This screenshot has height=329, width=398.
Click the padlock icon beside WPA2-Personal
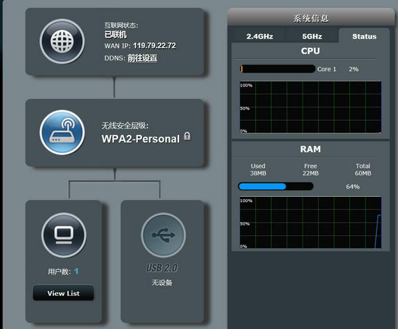(x=188, y=136)
